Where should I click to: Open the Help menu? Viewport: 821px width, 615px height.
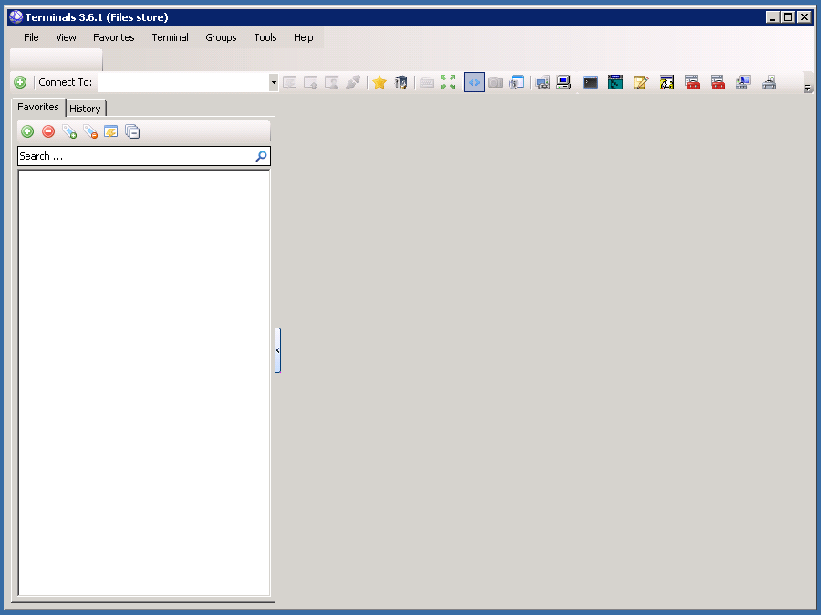point(303,37)
